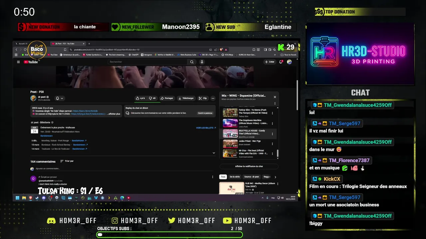Open the VOIR LES BILLETS link
426x239 pixels.
click(x=206, y=128)
